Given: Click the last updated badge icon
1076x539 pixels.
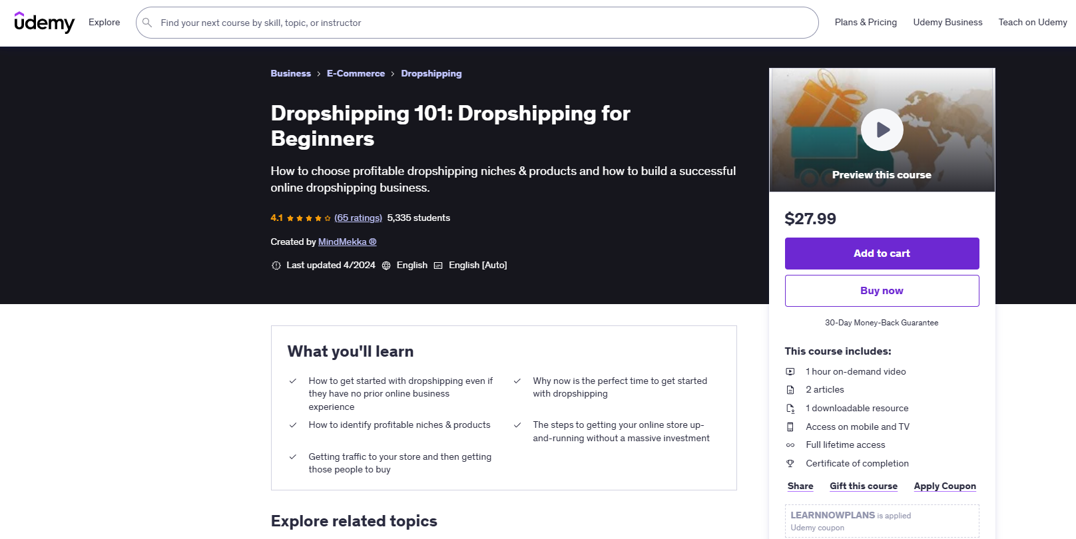Looking at the screenshot, I should click(x=276, y=266).
